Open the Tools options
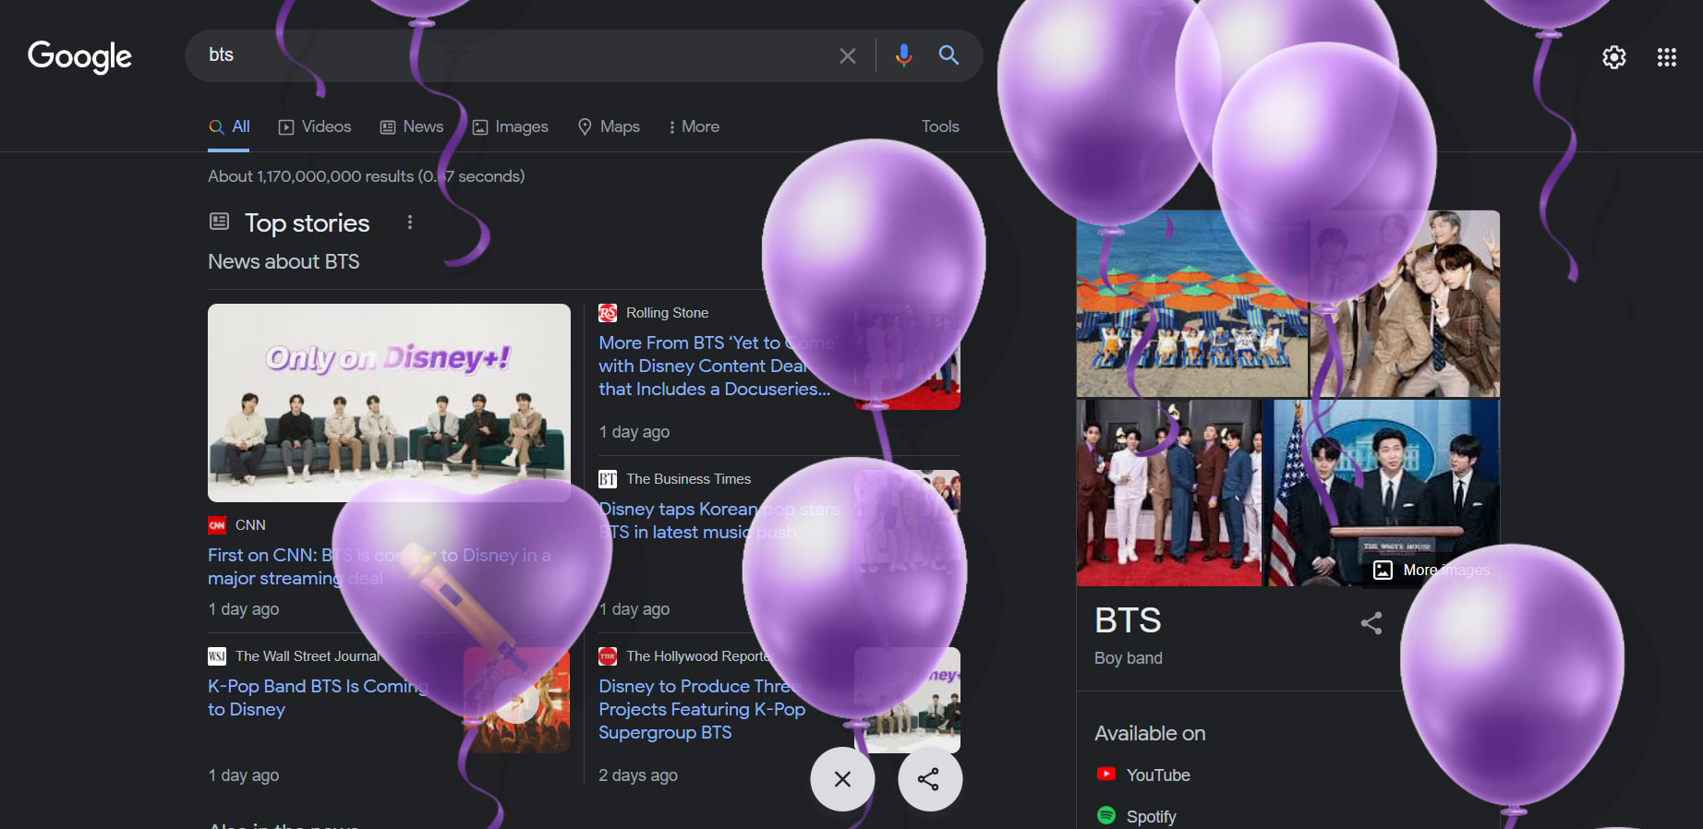The height and width of the screenshot is (829, 1703). [940, 126]
